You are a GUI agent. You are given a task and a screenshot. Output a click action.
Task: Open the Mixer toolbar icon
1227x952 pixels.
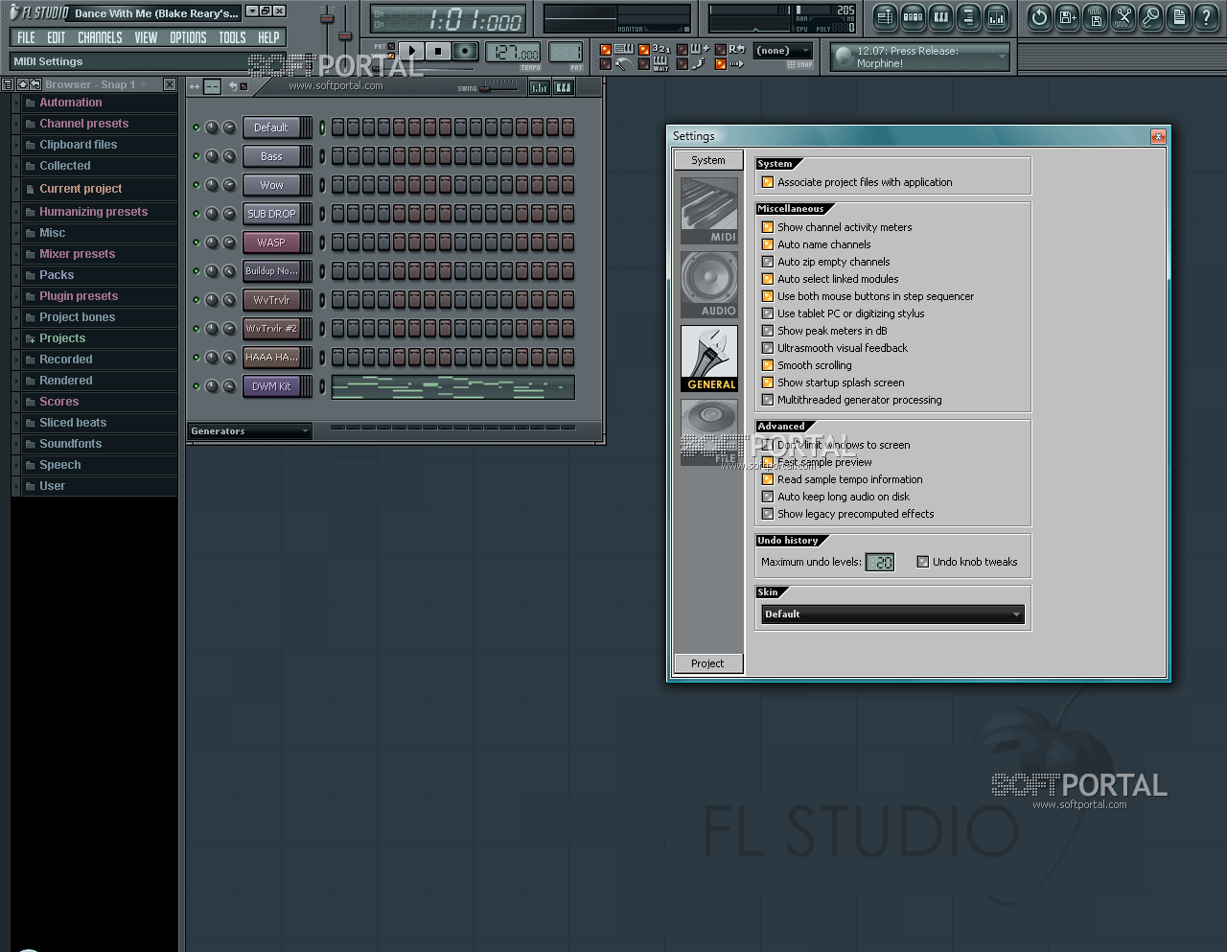pyautogui.click(x=997, y=17)
